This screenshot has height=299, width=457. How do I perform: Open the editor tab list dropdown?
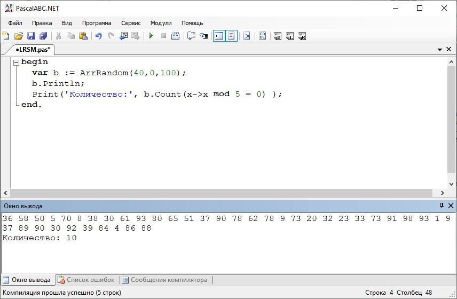pos(440,50)
